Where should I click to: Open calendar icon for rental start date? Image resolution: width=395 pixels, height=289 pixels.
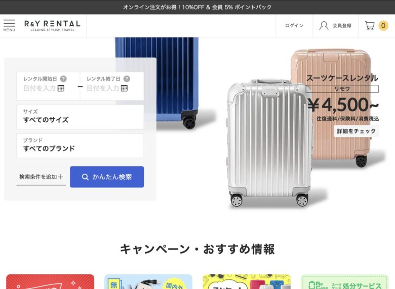61,88
